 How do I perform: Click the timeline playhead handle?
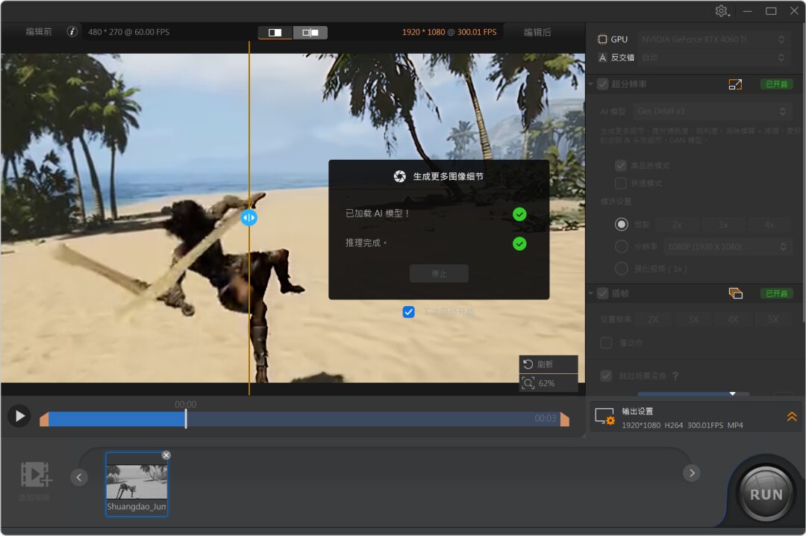tap(186, 419)
